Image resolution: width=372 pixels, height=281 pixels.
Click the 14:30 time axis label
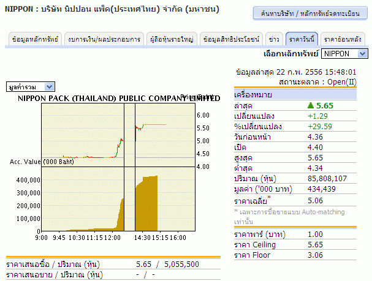click(x=142, y=238)
